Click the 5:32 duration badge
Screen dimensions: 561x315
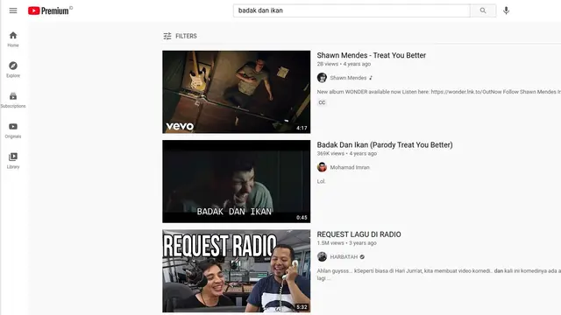[x=302, y=307]
